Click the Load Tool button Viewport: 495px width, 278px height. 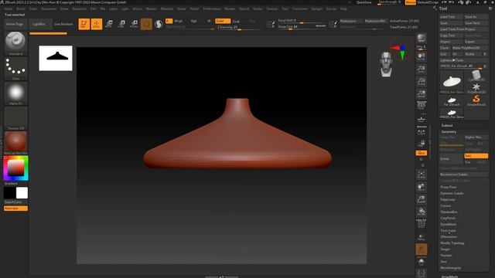coord(451,17)
